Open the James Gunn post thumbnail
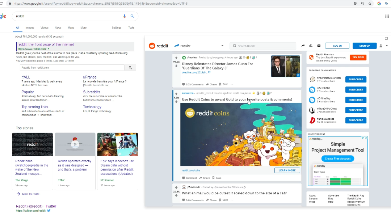 [286, 66]
